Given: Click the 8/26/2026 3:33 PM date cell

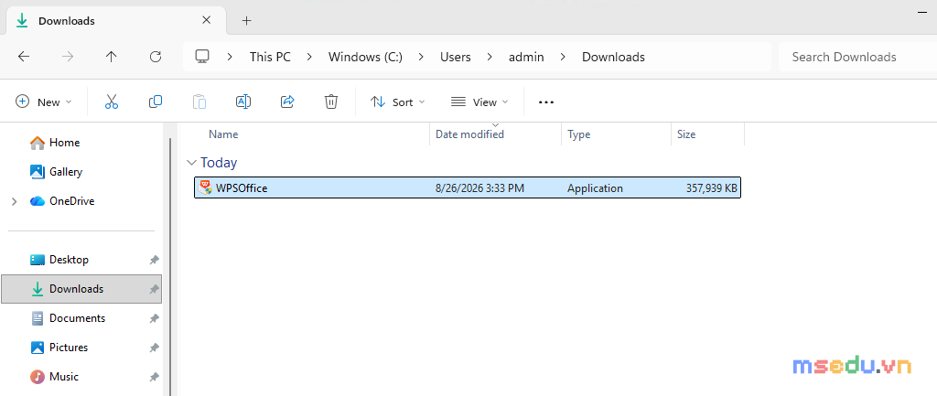Looking at the screenshot, I should (479, 188).
